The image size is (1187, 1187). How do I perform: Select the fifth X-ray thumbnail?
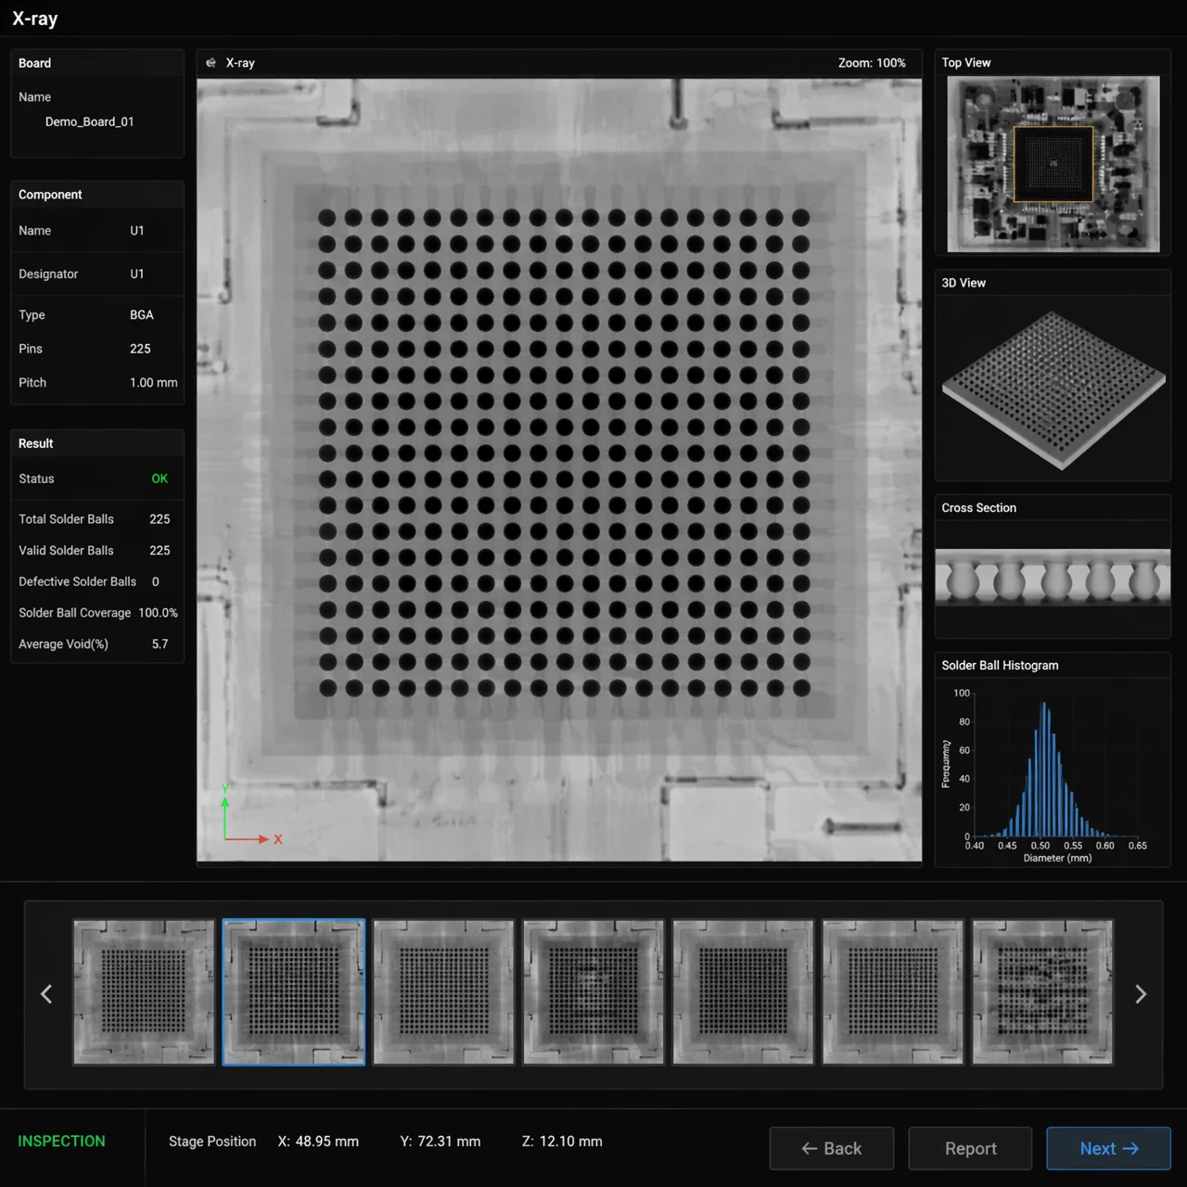743,991
